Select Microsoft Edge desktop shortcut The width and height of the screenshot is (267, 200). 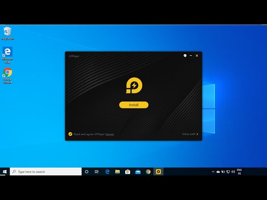[8, 55]
